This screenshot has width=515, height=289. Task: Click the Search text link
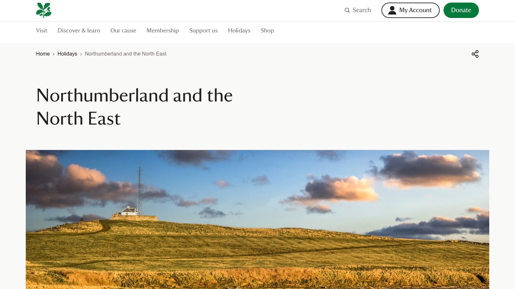362,10
